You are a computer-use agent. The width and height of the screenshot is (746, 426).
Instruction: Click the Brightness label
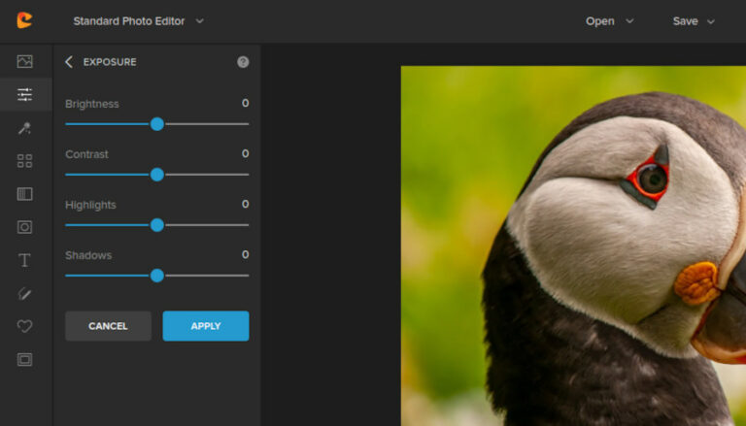(92, 104)
